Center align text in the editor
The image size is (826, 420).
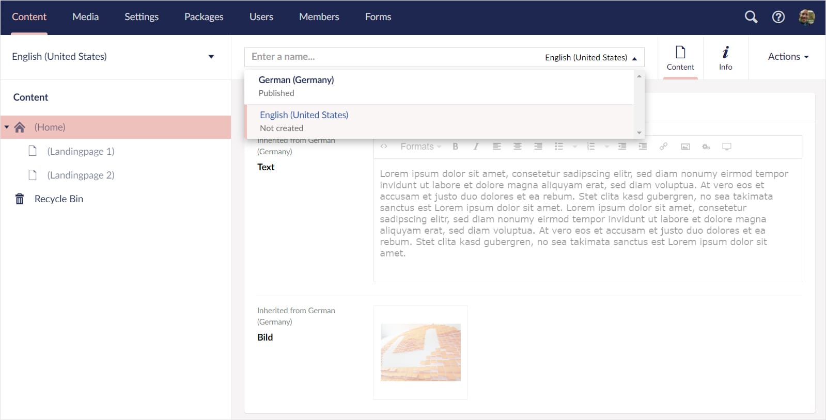pyautogui.click(x=517, y=147)
